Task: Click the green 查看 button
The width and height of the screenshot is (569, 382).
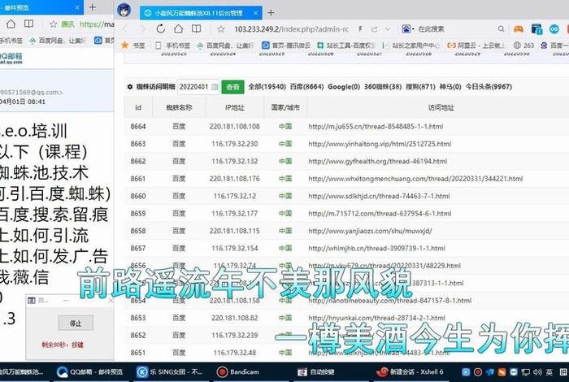Action: 232,87
